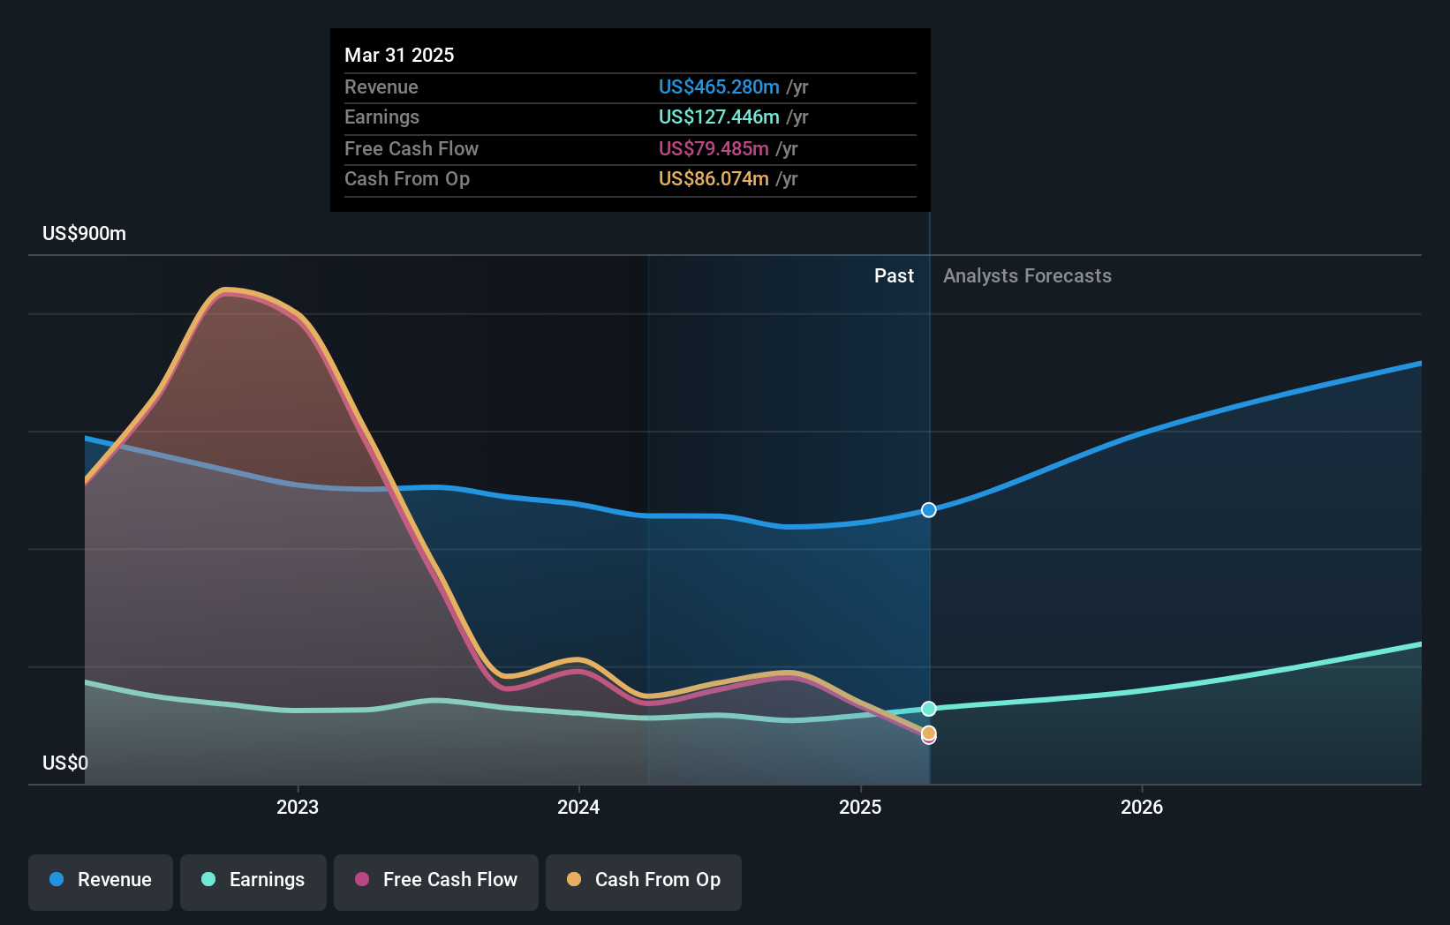The width and height of the screenshot is (1450, 925).
Task: Toggle the Earnings legend series
Action: 253,882
